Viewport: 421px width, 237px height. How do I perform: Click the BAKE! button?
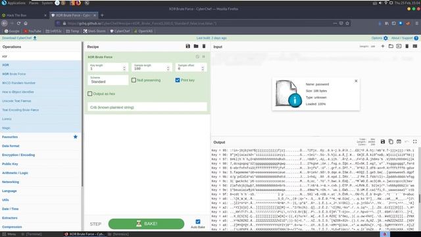[x=146, y=224]
